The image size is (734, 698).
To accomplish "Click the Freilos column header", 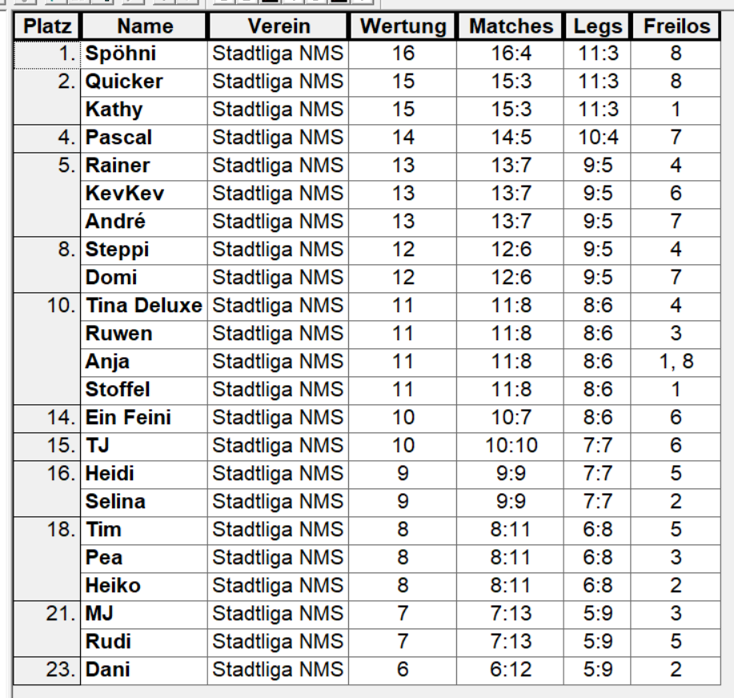I will coord(676,26).
